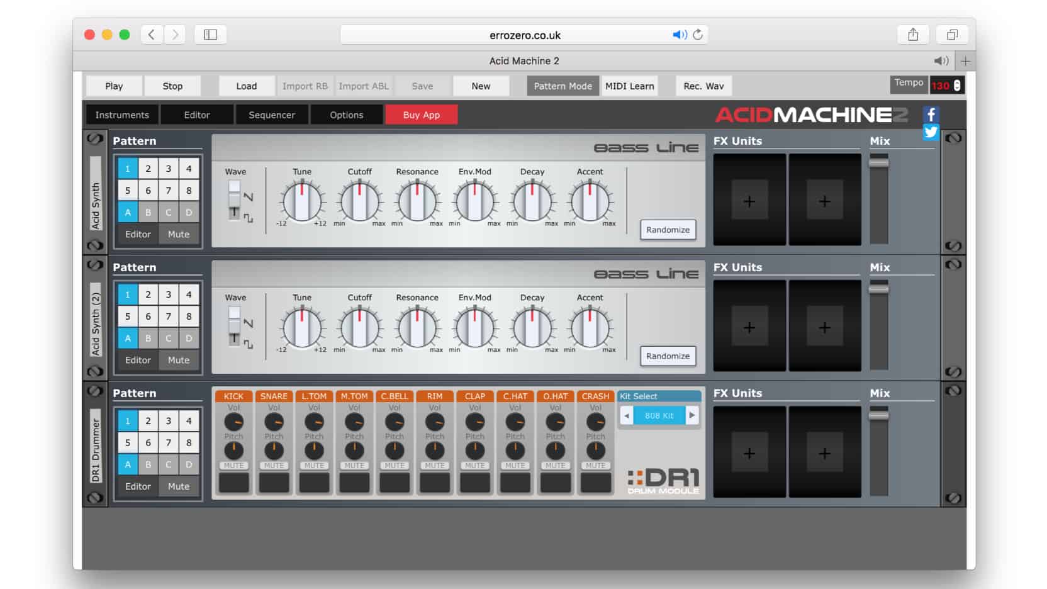Image resolution: width=1047 pixels, height=589 pixels.
Task: Click the SNARE Pitch knob
Action: [274, 451]
